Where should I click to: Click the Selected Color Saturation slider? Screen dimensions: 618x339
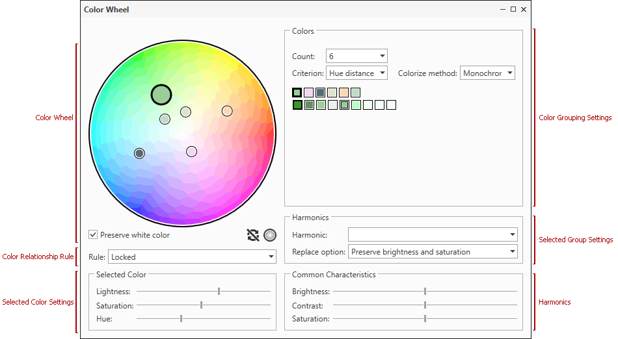click(x=204, y=305)
